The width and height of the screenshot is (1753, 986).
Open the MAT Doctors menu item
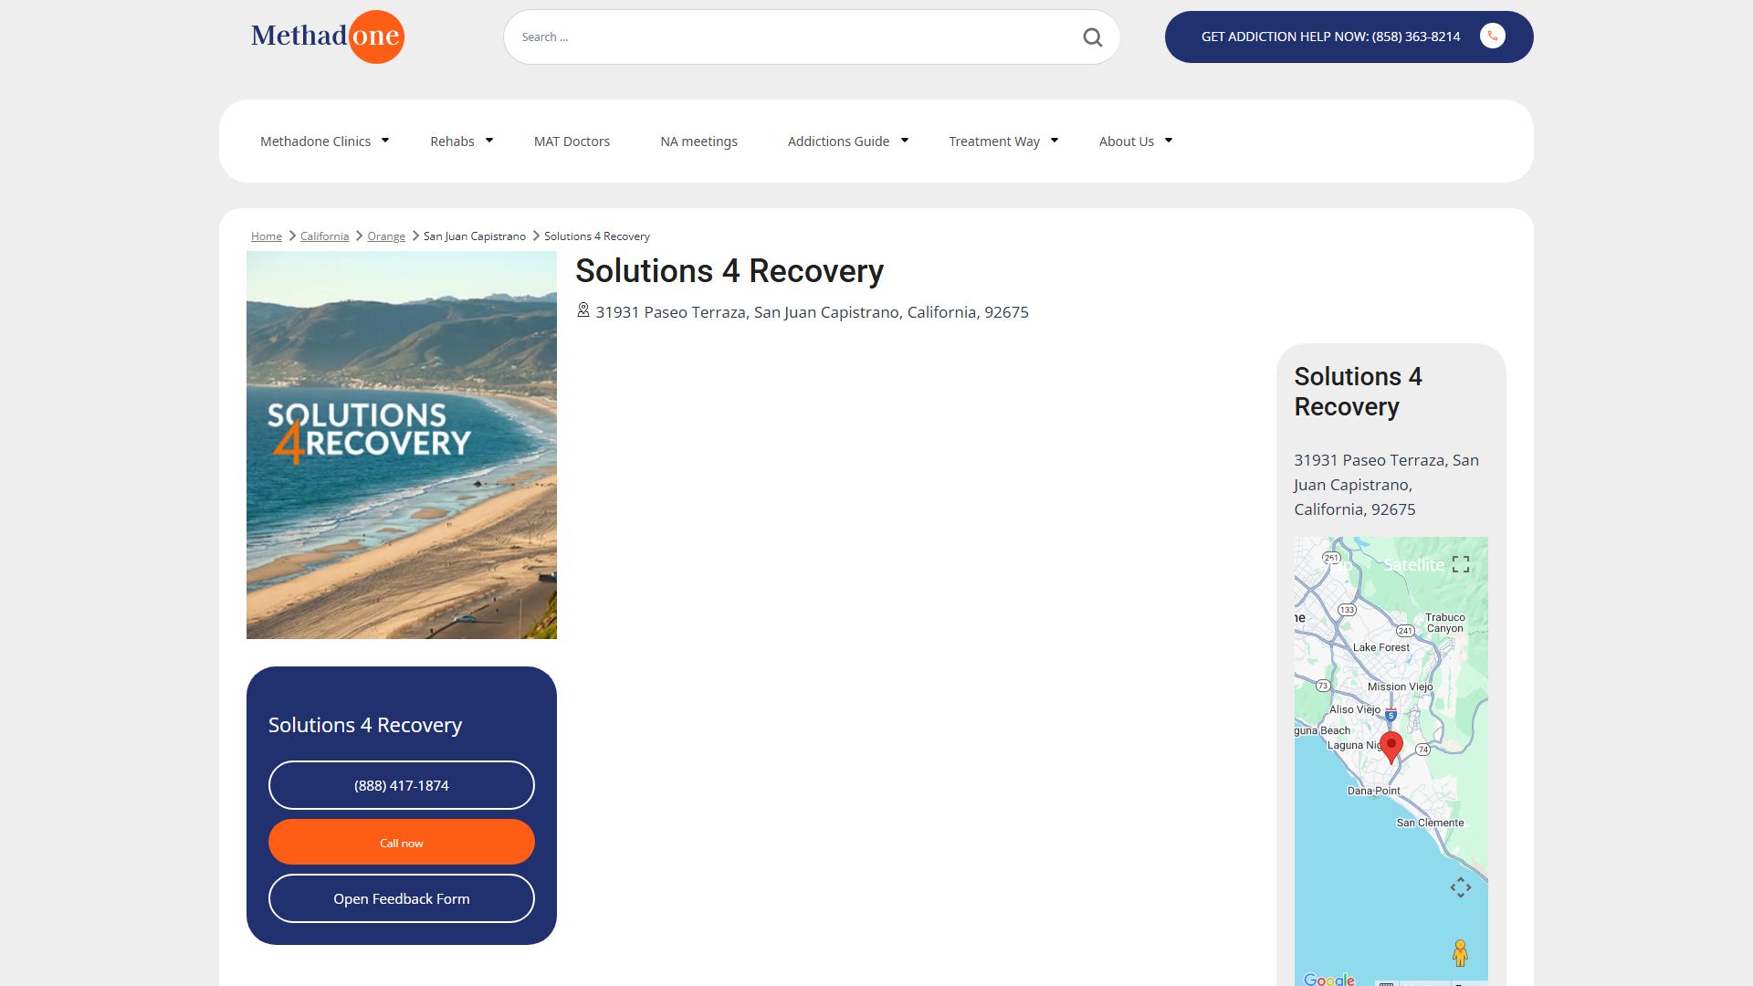coord(572,142)
